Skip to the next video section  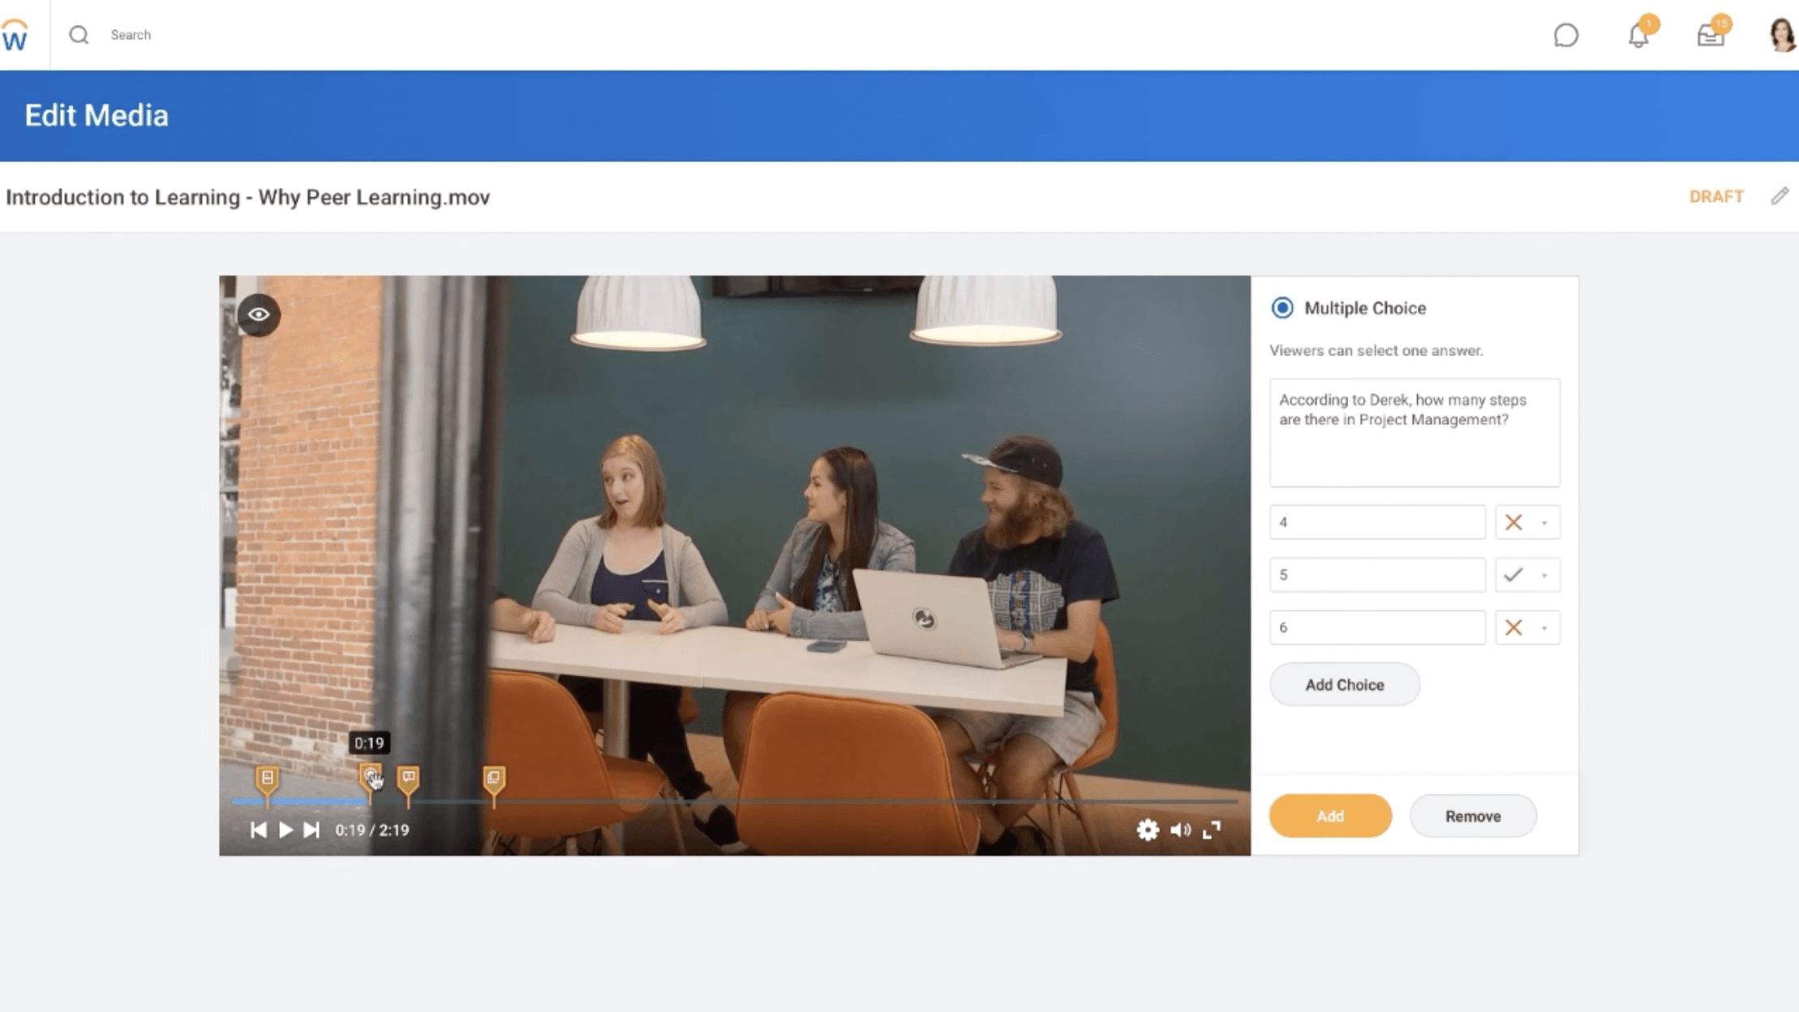click(x=311, y=830)
